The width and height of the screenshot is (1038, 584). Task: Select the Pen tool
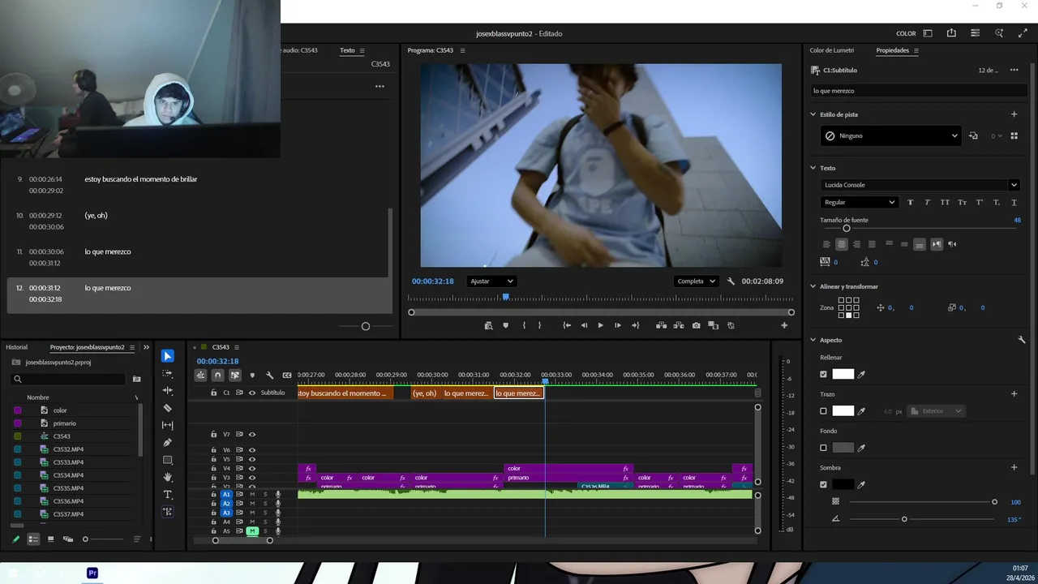tap(167, 443)
